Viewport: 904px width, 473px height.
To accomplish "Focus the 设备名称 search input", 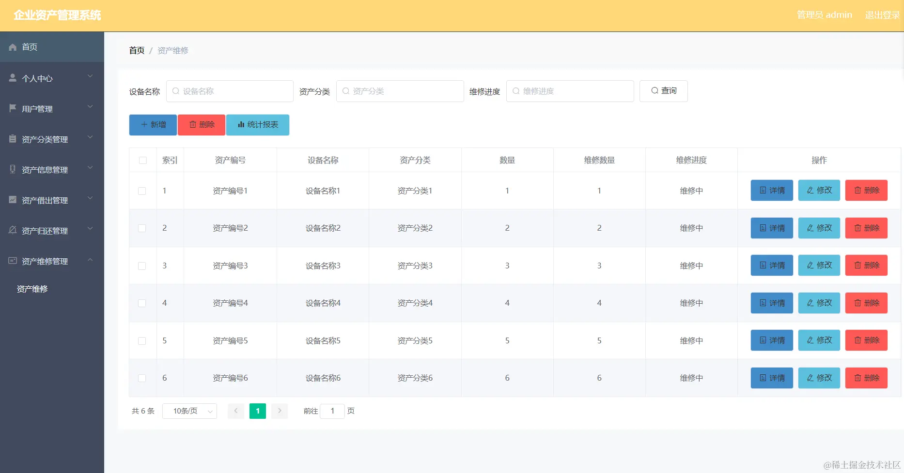I will [230, 91].
